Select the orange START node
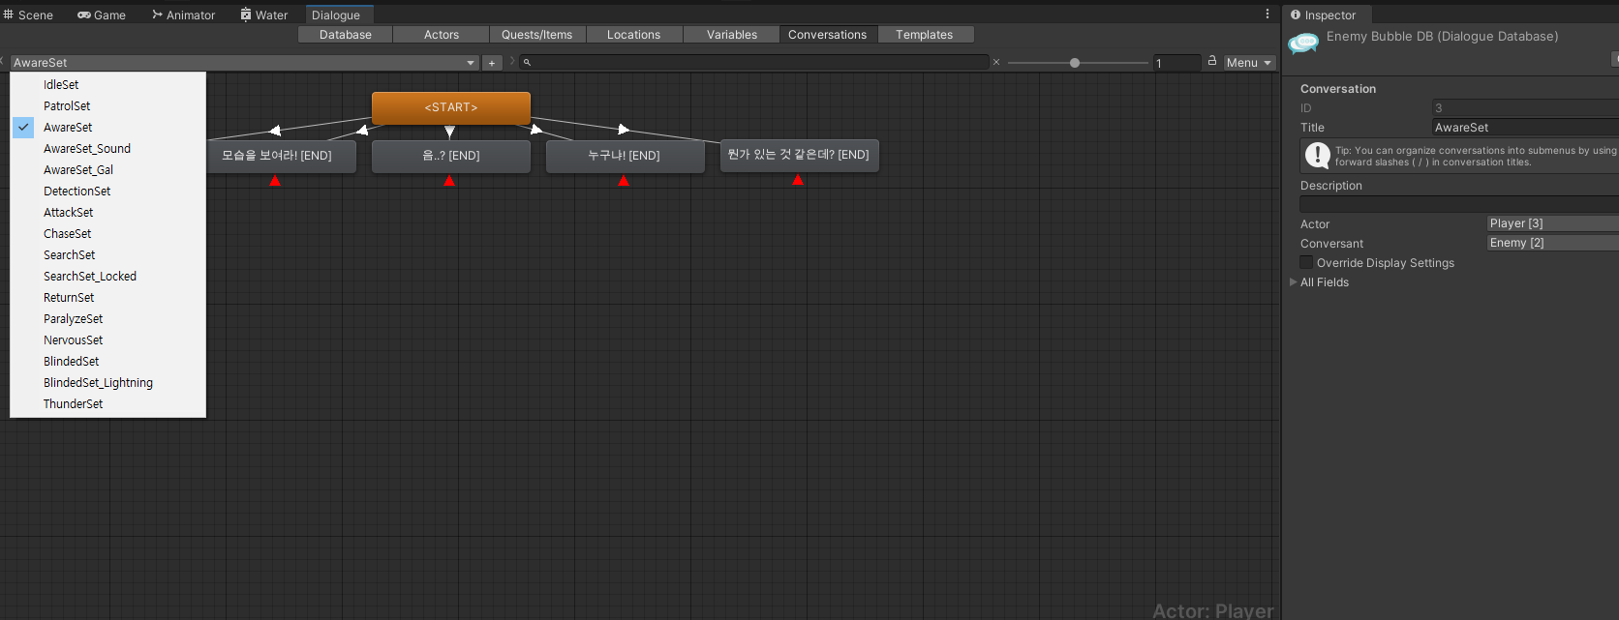This screenshot has height=620, width=1619. 451,107
